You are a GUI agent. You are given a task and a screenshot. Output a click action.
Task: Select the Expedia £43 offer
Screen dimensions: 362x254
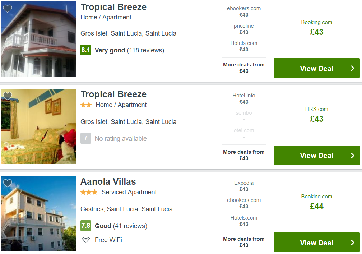[x=244, y=186]
